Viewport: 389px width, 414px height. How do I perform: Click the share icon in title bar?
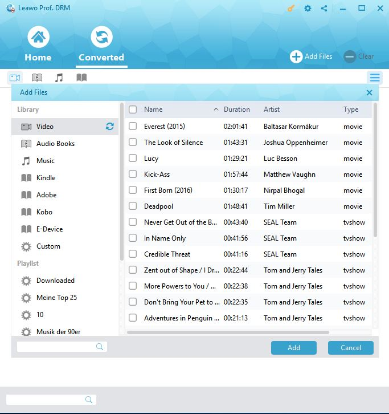[324, 9]
